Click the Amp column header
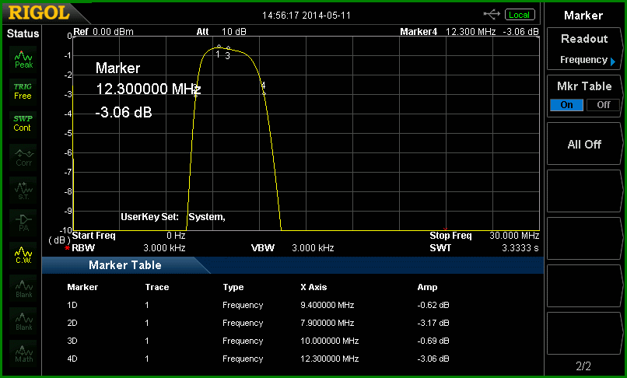This screenshot has height=378, width=627. (x=427, y=287)
